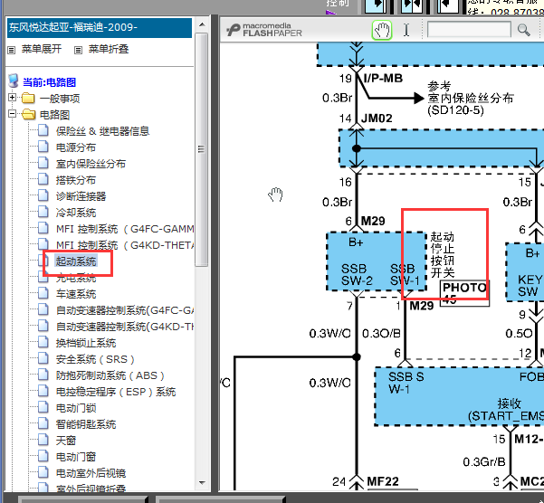
Task: Click the 电源分布 page icon
Action: [x=43, y=147]
